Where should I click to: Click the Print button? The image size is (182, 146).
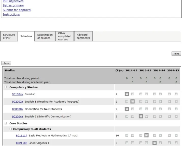click(176, 54)
